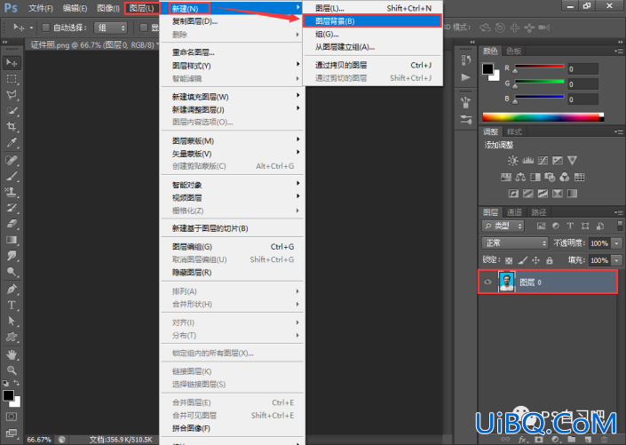Open the layer filter 类型 dropdown
The image size is (626, 445).
pyautogui.click(x=503, y=226)
